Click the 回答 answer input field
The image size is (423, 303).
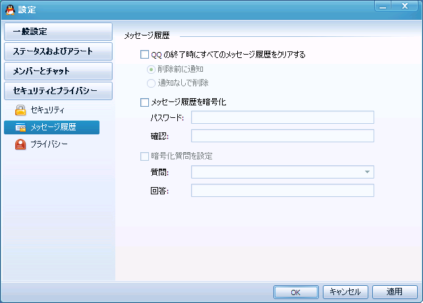click(283, 190)
